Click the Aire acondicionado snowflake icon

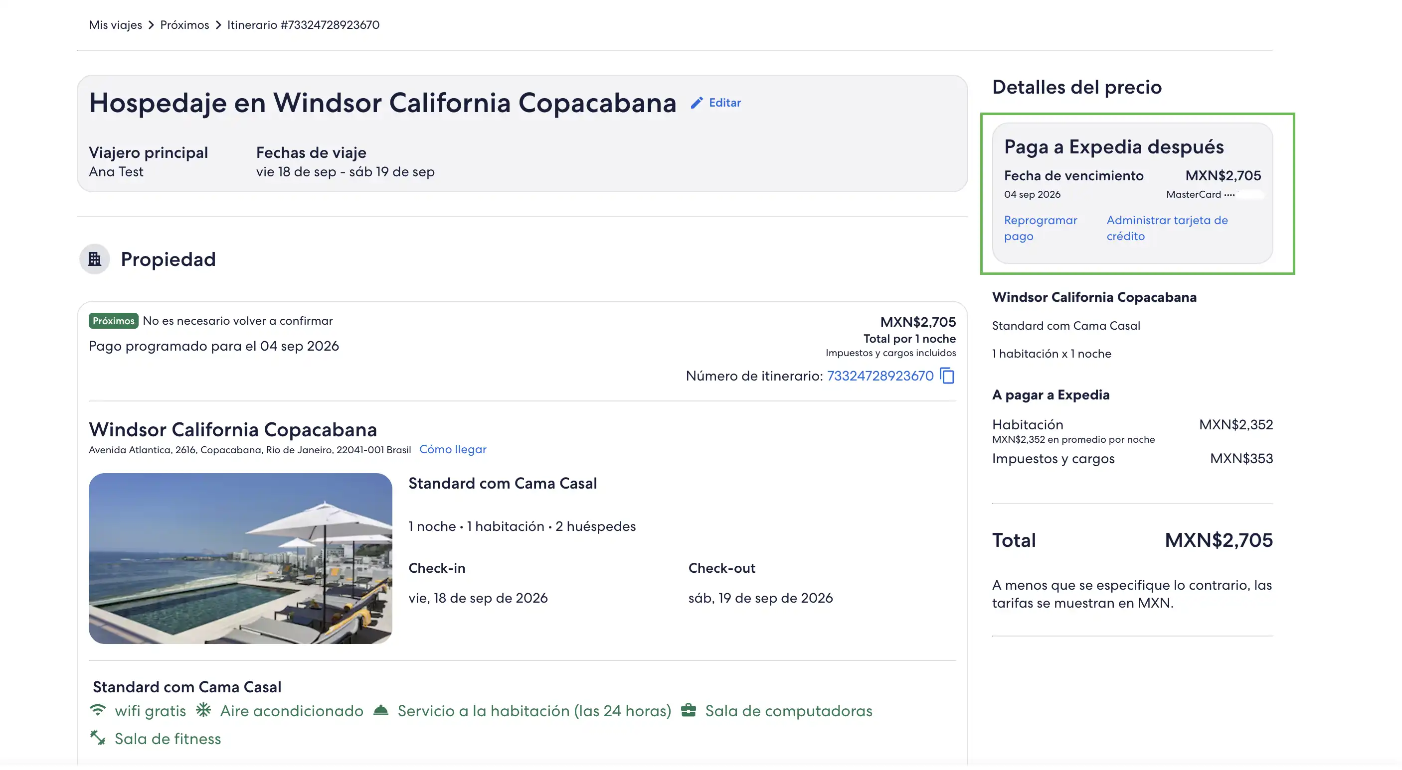pyautogui.click(x=203, y=711)
